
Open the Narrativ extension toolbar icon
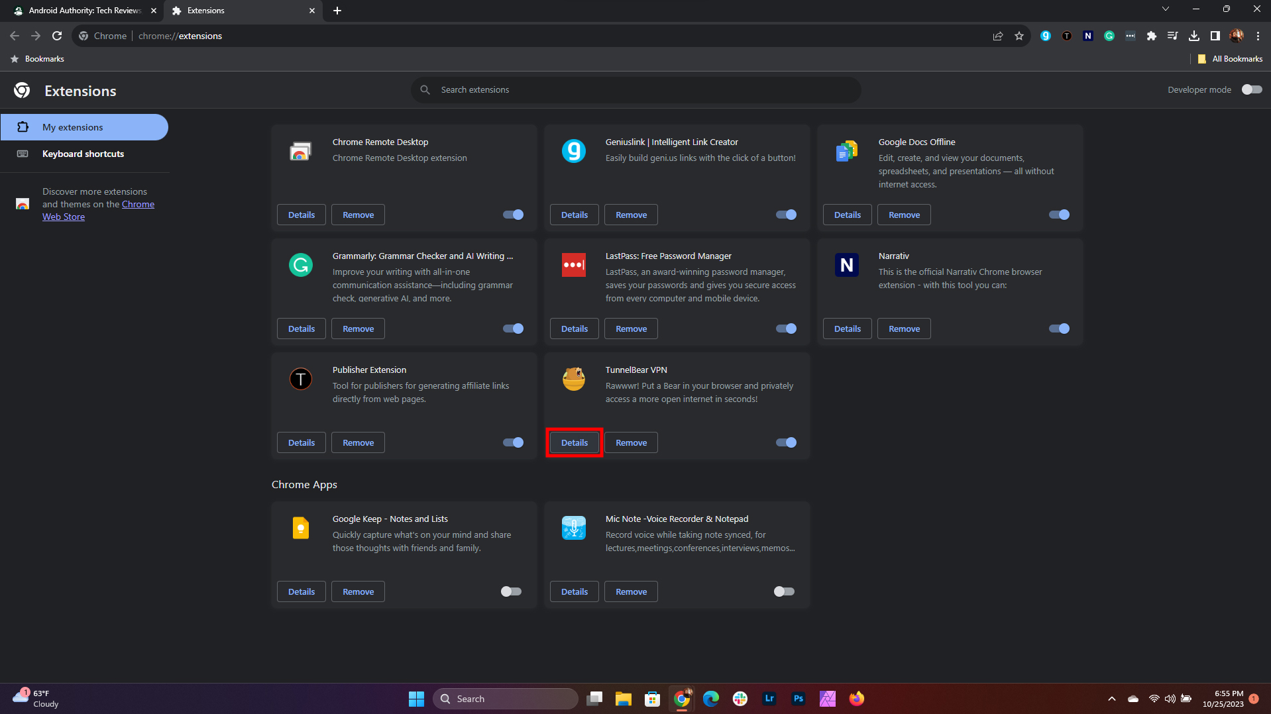pyautogui.click(x=1088, y=36)
